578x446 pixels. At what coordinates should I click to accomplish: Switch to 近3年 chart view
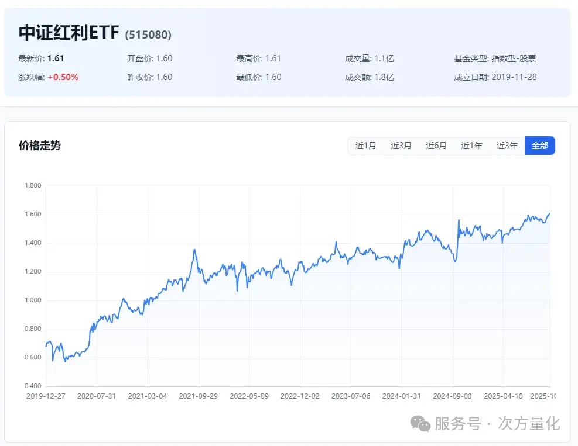[x=507, y=146]
